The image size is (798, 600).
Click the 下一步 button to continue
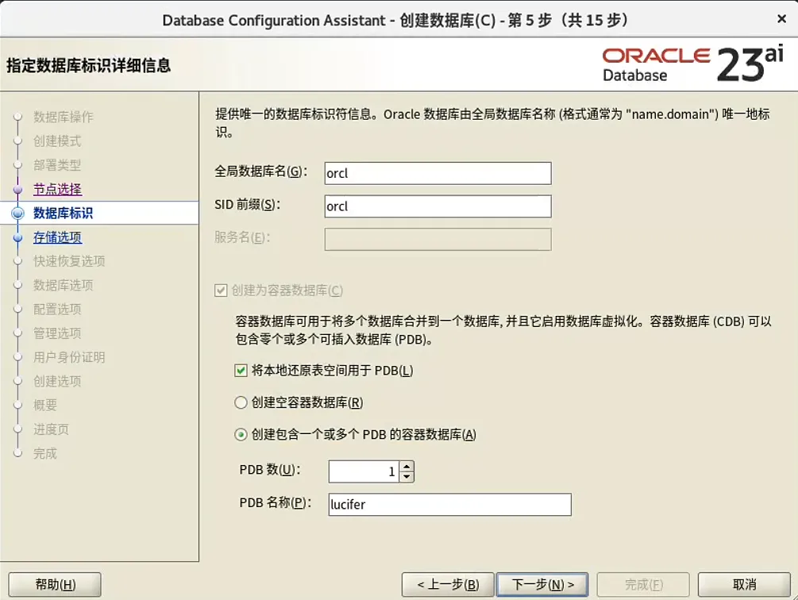click(x=542, y=584)
